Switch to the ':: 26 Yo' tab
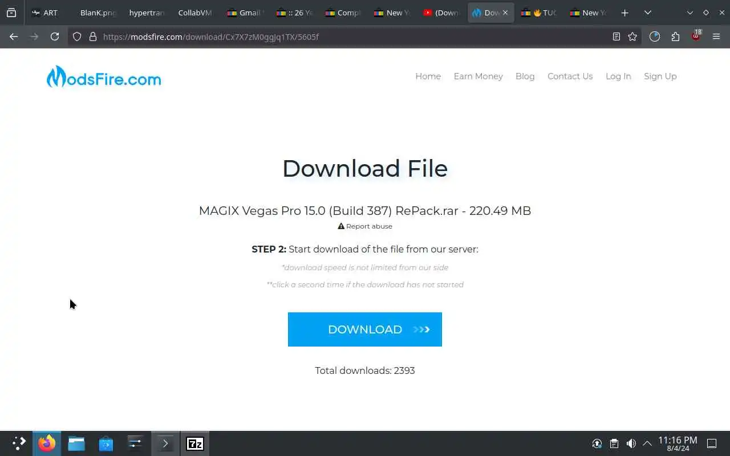The width and height of the screenshot is (730, 456). (294, 13)
